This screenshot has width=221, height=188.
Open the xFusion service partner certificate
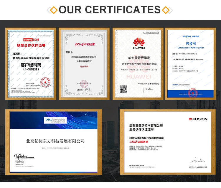tap(168, 142)
